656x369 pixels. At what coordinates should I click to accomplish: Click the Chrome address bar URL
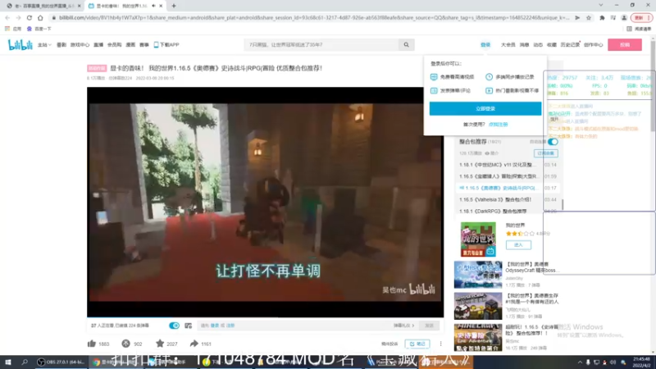314,17
